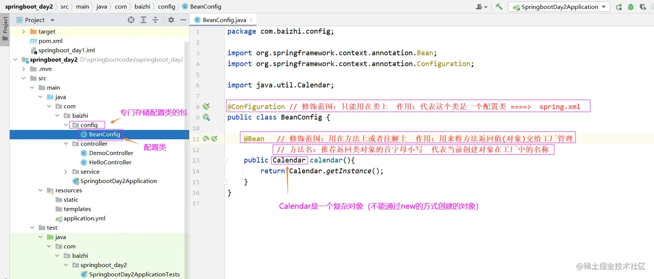654x279 pixels.
Task: Click class name BeanConfig on line 9
Action: pos(301,117)
